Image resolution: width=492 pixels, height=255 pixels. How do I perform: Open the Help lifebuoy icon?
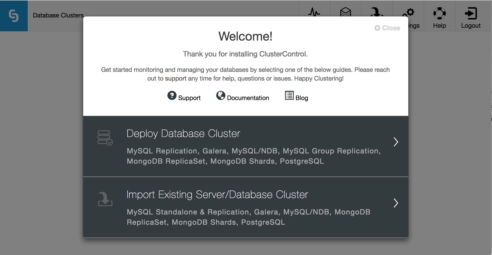439,13
